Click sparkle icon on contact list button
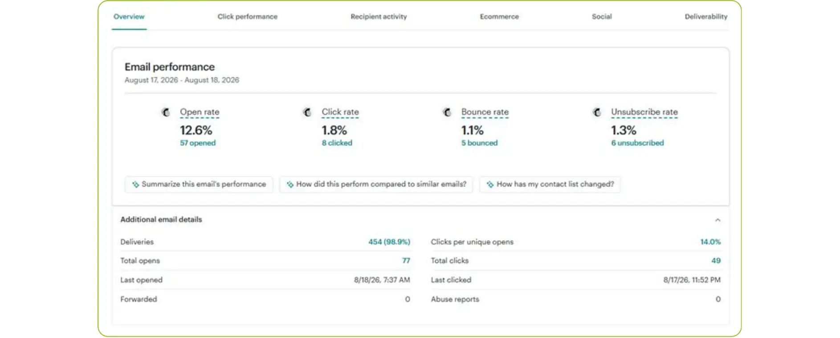This screenshot has height=338, width=840. point(490,184)
